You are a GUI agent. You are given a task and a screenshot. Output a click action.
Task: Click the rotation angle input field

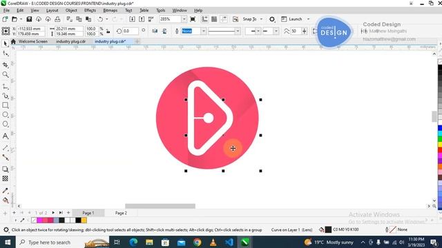click(x=131, y=31)
